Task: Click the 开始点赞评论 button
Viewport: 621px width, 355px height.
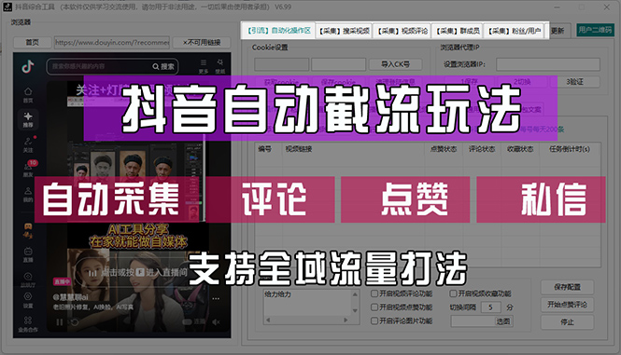Action: tap(567, 305)
